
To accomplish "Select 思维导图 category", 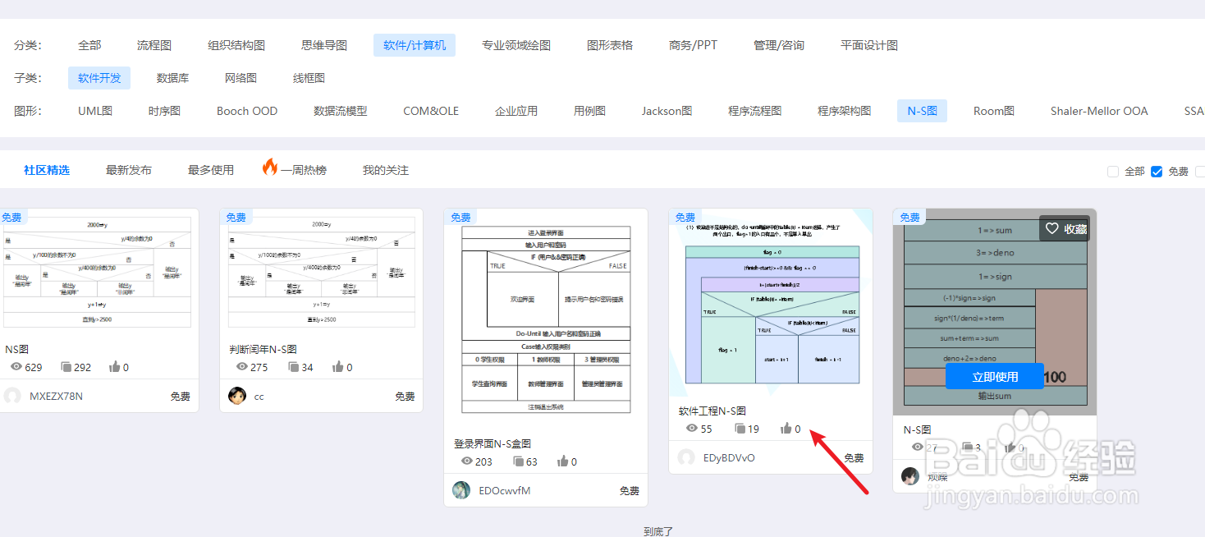I will [x=324, y=45].
